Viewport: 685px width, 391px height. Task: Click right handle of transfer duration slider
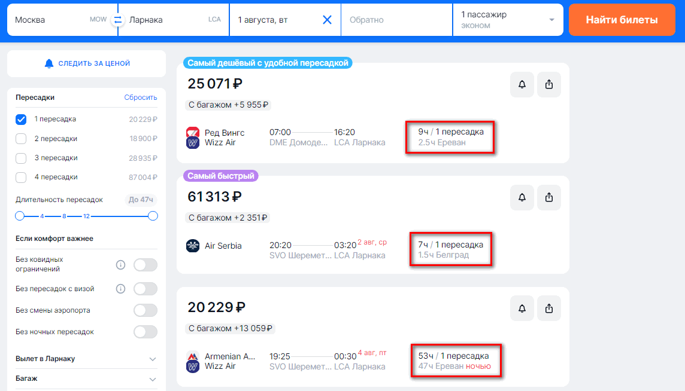pos(153,216)
